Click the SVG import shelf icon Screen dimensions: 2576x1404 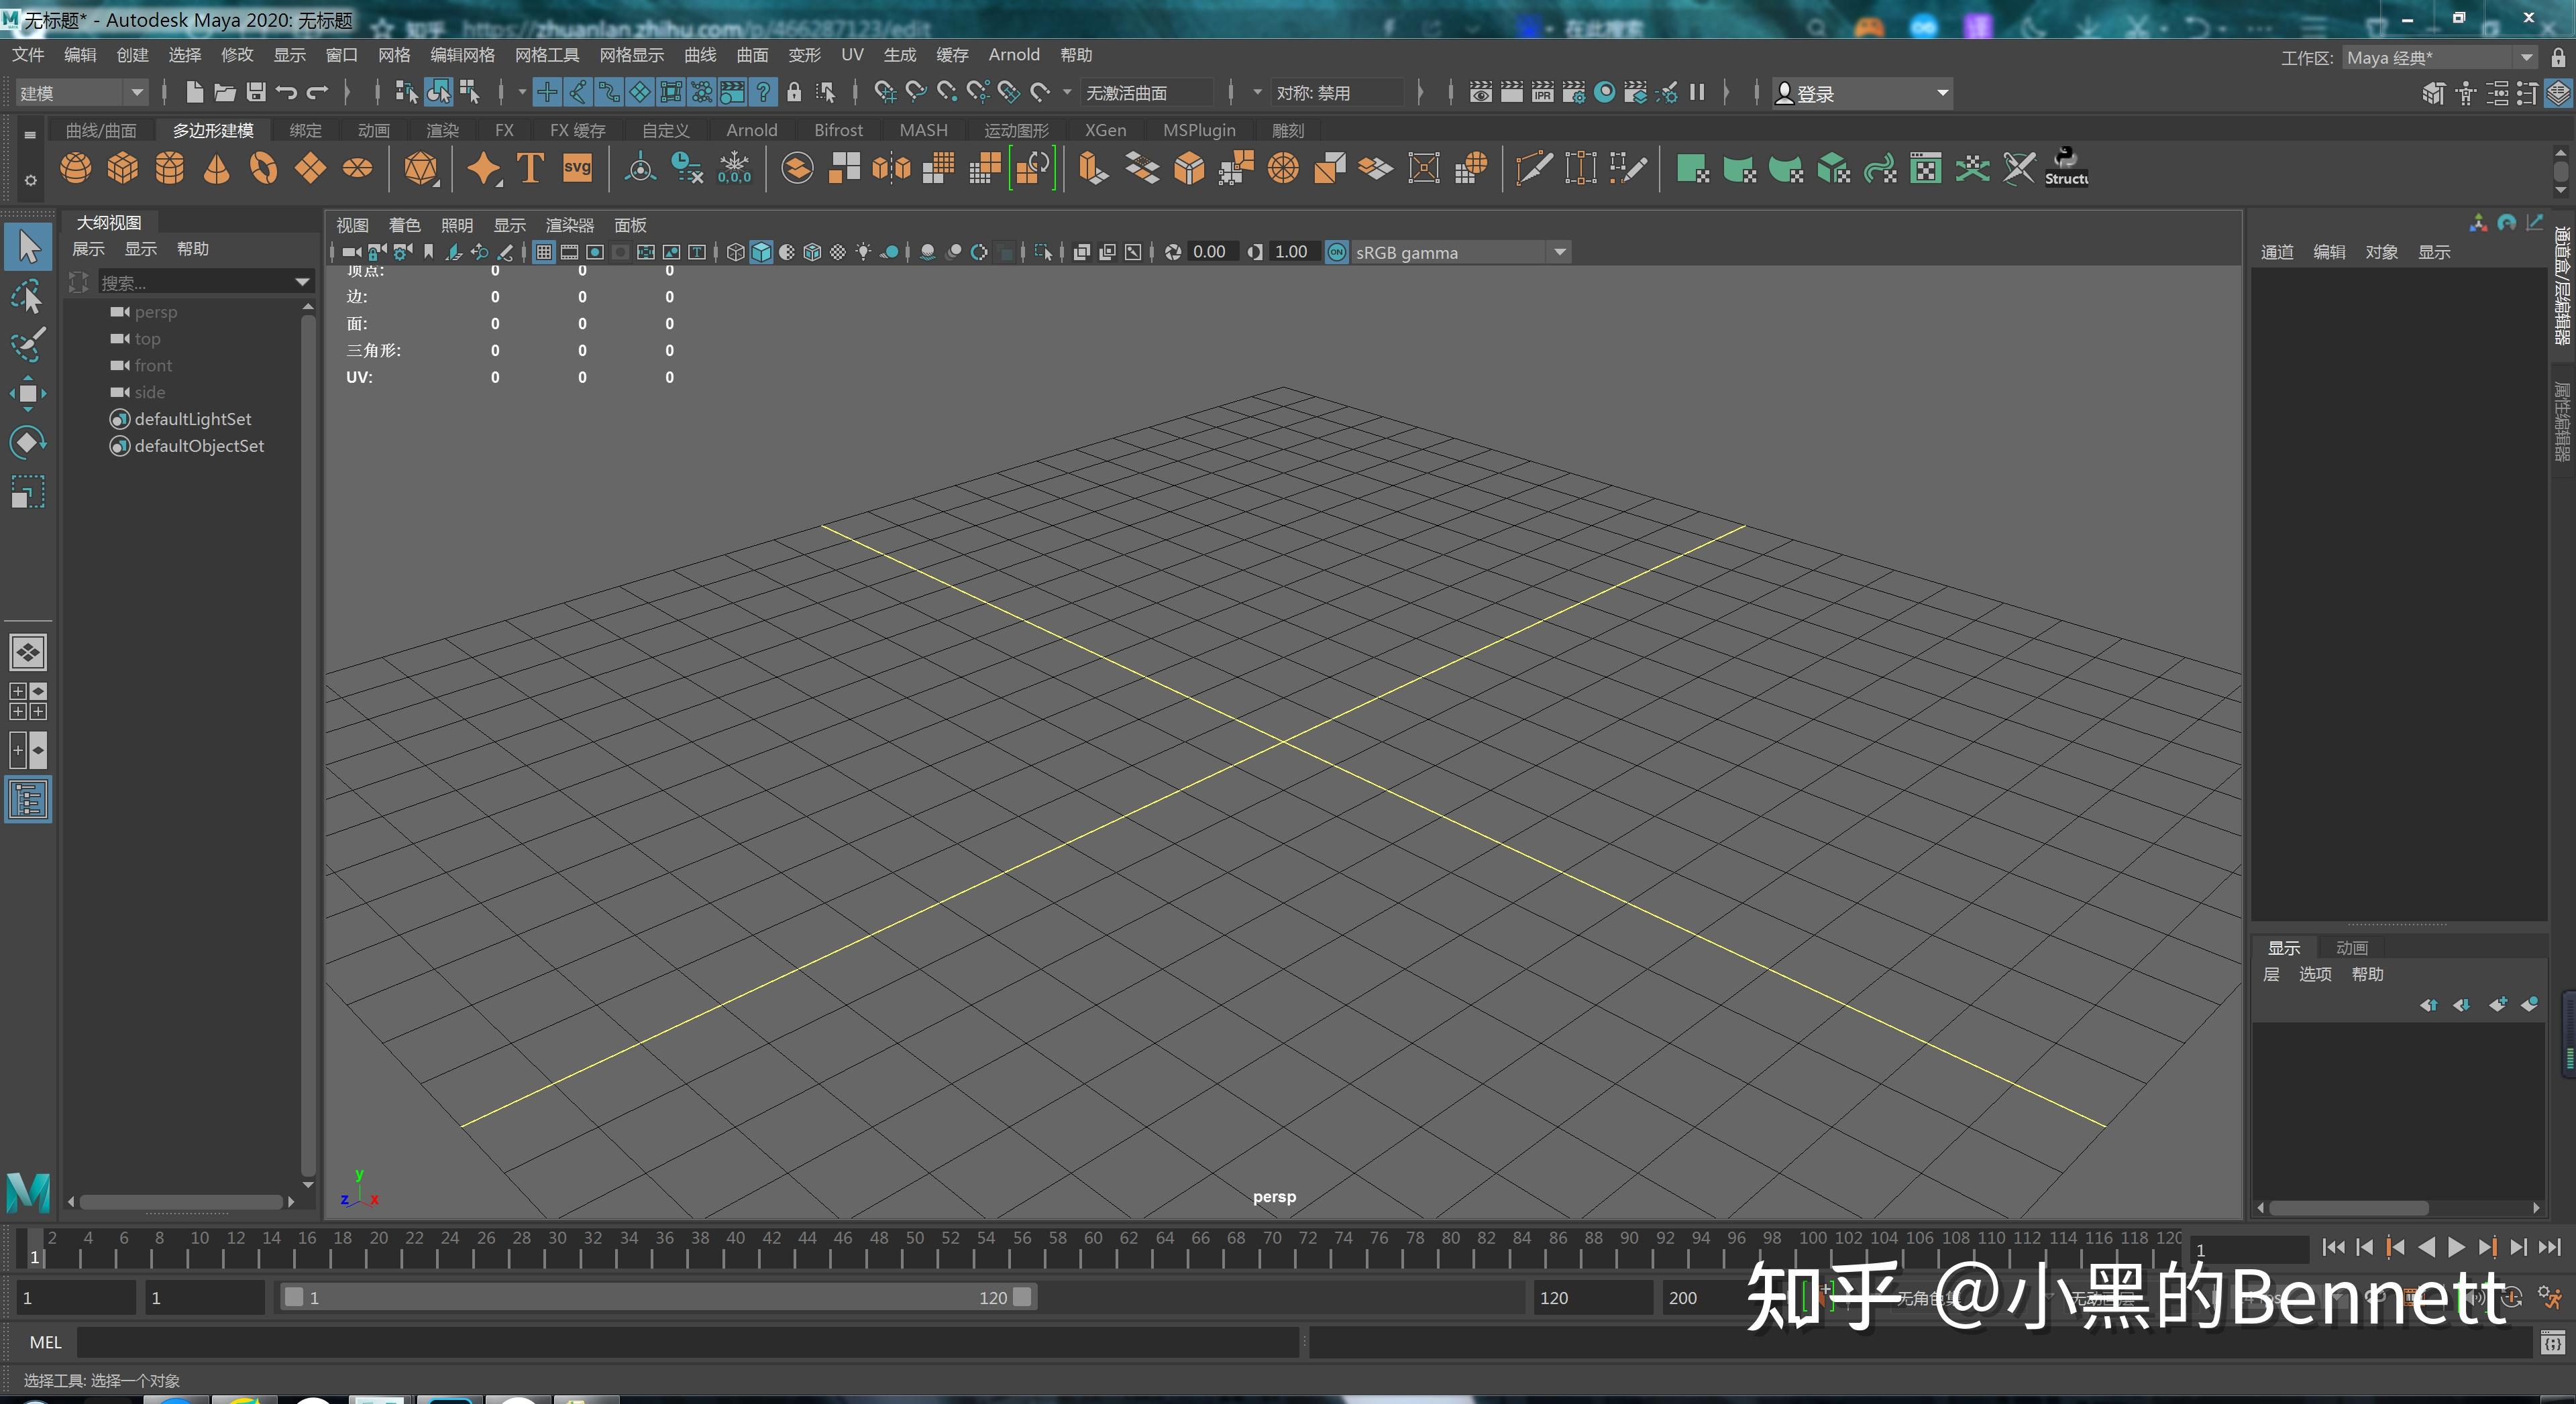(x=577, y=168)
